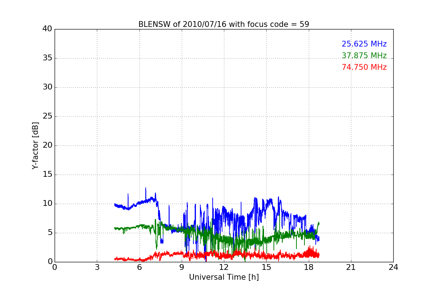Click the x-axis tick label 18
Image resolution: width=437 pixels, height=291 pixels.
click(308, 267)
